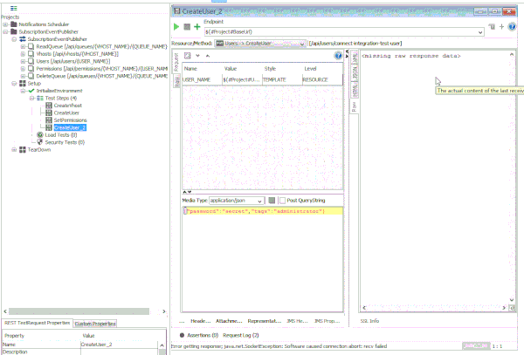This screenshot has width=524, height=355.
Task: Open the Resource/Method dropdown
Action: click(300, 42)
